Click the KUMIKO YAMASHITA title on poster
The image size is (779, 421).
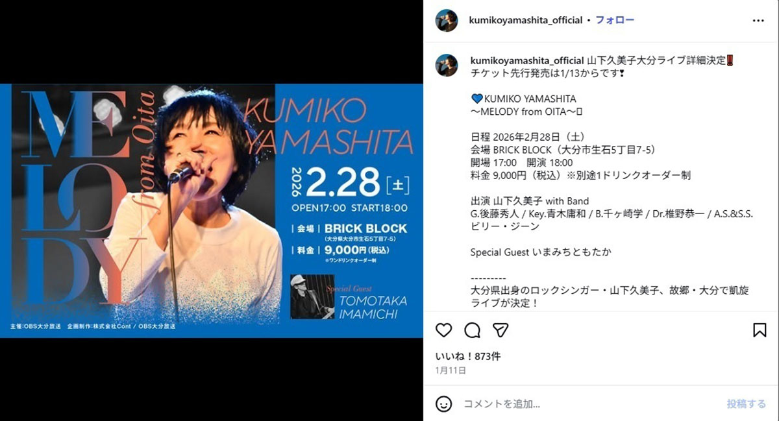click(330, 126)
